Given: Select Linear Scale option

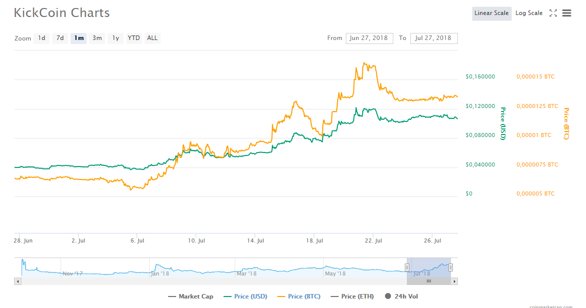Looking at the screenshot, I should pos(491,13).
